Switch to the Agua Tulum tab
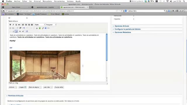The image size is (187, 105). pyautogui.click(x=16, y=7)
